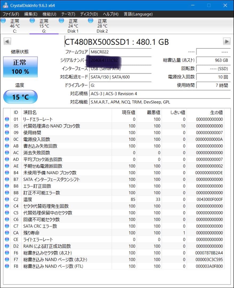Click the 現在値 column header

click(x=124, y=113)
